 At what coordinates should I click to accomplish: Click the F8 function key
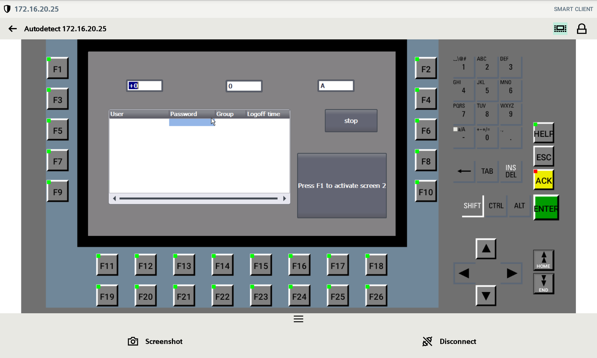pyautogui.click(x=426, y=161)
